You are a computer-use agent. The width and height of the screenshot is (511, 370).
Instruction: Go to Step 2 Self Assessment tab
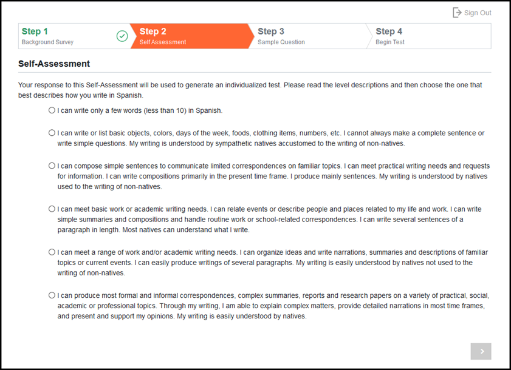(191, 36)
